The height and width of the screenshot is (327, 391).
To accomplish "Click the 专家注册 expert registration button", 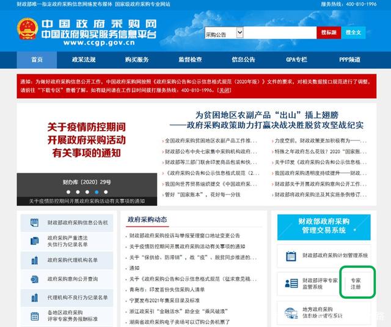I will pos(356,284).
